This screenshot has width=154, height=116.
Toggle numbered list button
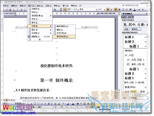coord(124,10)
